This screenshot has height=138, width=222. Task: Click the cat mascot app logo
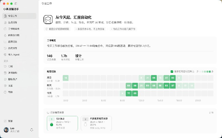[x=48, y=20]
